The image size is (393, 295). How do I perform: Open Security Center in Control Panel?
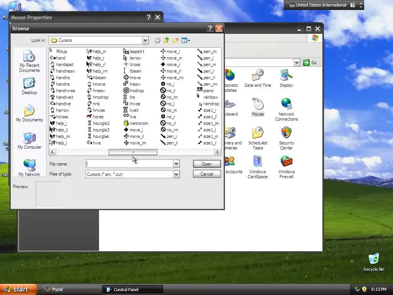[x=286, y=138]
